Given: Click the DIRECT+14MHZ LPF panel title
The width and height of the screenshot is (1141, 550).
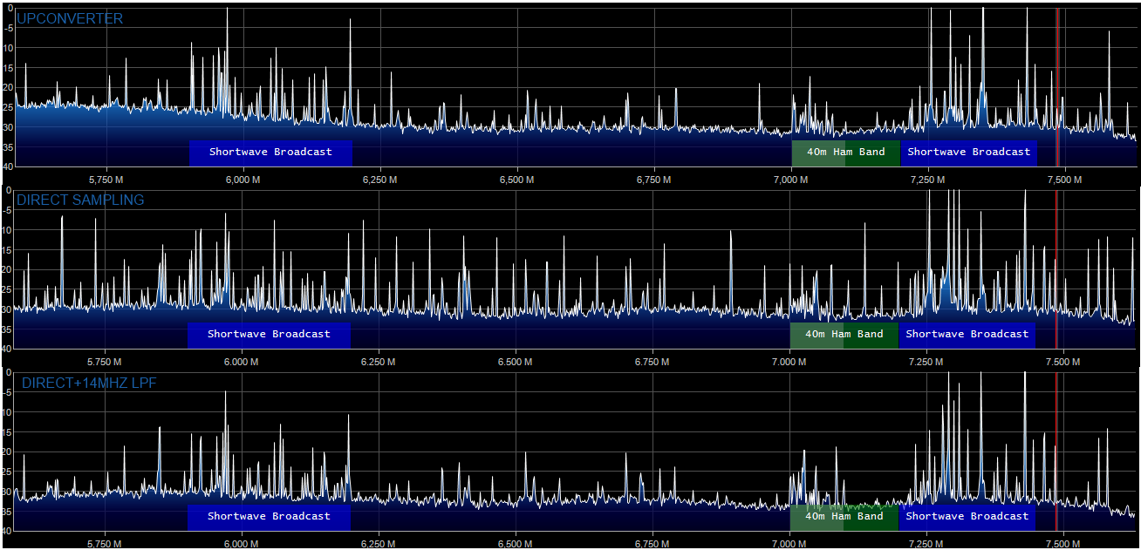Looking at the screenshot, I should pyautogui.click(x=89, y=383).
